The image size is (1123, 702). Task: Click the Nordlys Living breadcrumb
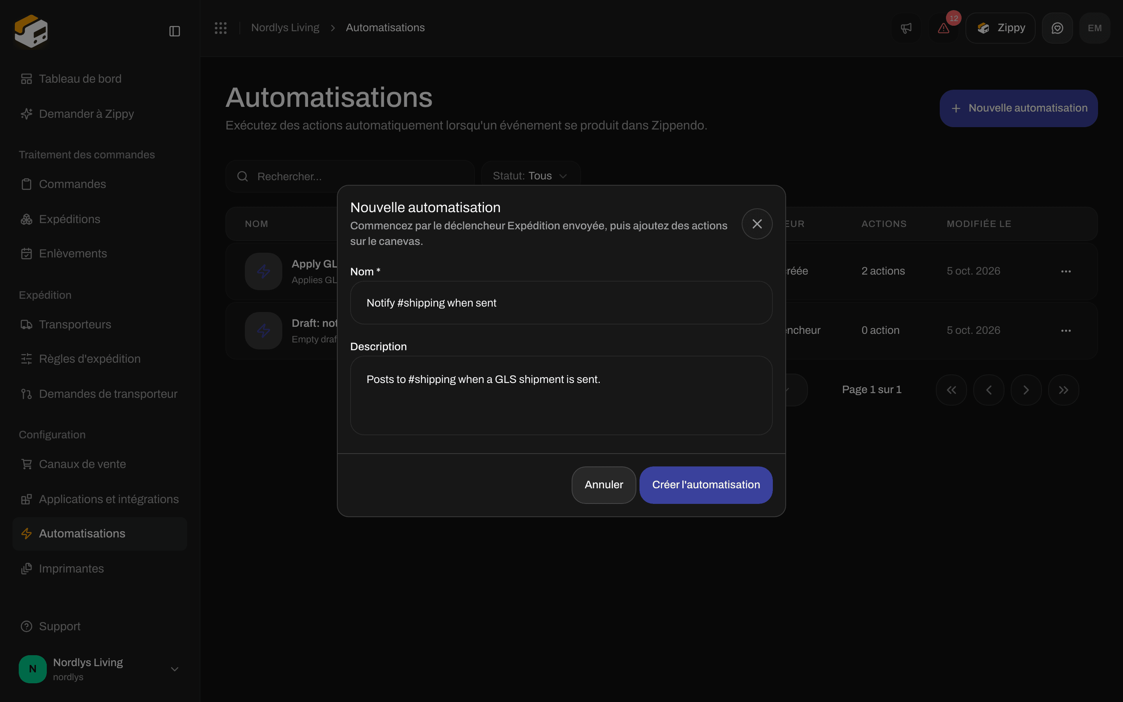[x=285, y=28]
